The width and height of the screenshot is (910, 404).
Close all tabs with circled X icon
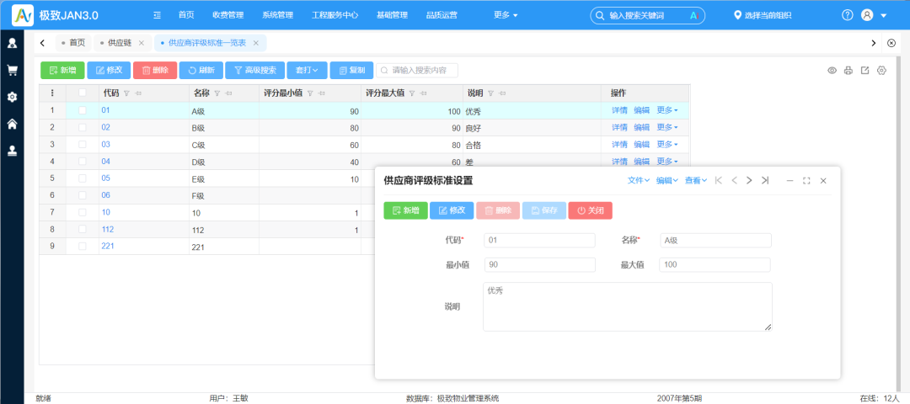892,43
